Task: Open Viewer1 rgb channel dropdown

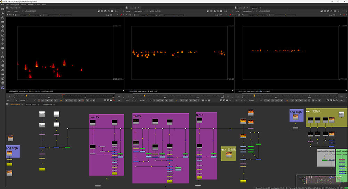Action: [9, 11]
